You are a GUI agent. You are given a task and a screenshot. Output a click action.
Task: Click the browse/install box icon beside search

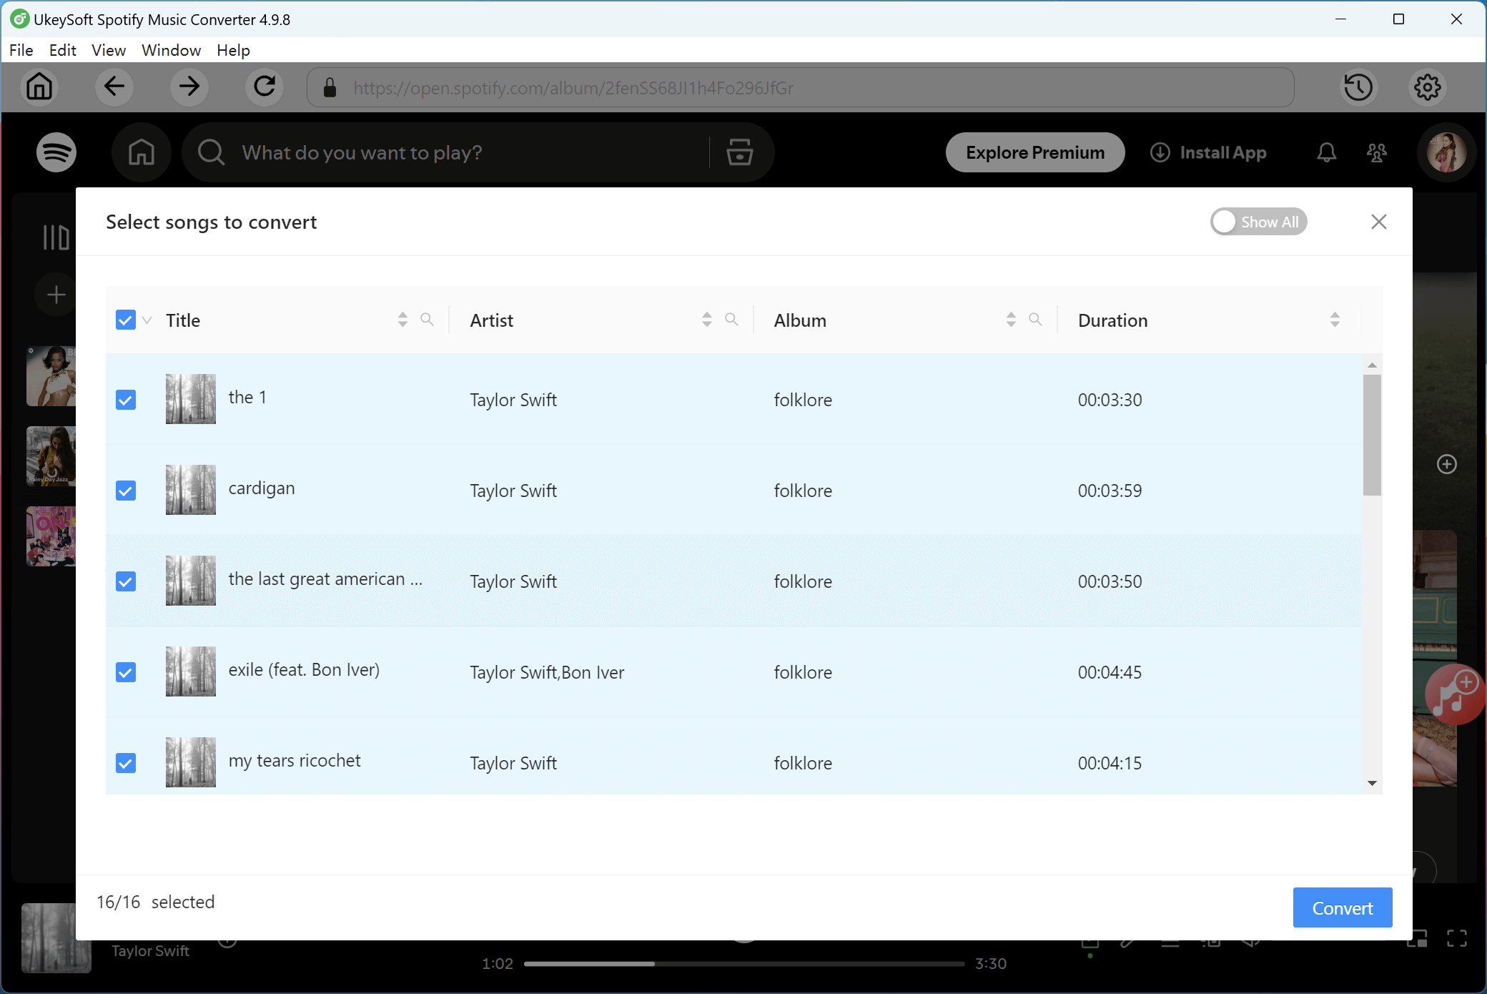[739, 152]
